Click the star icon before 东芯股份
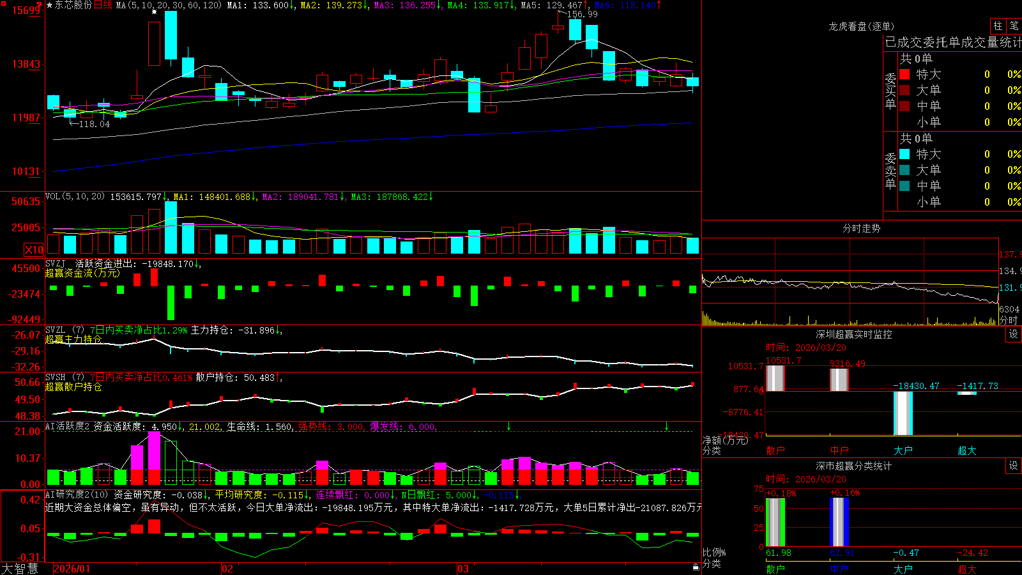The width and height of the screenshot is (1022, 575). [50, 5]
